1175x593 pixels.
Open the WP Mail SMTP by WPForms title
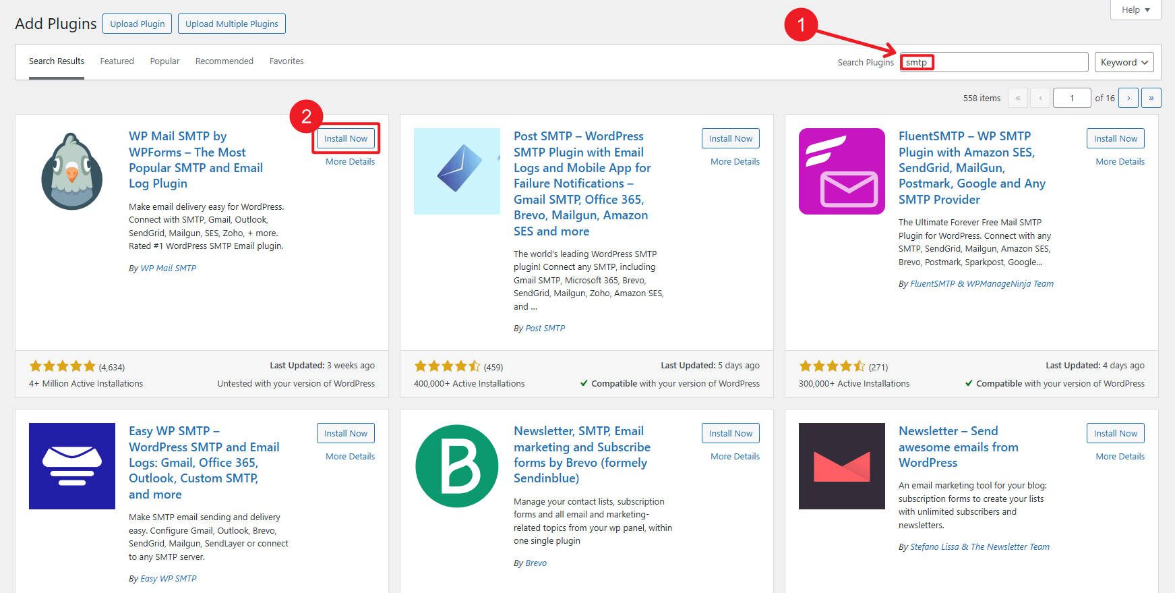(195, 160)
